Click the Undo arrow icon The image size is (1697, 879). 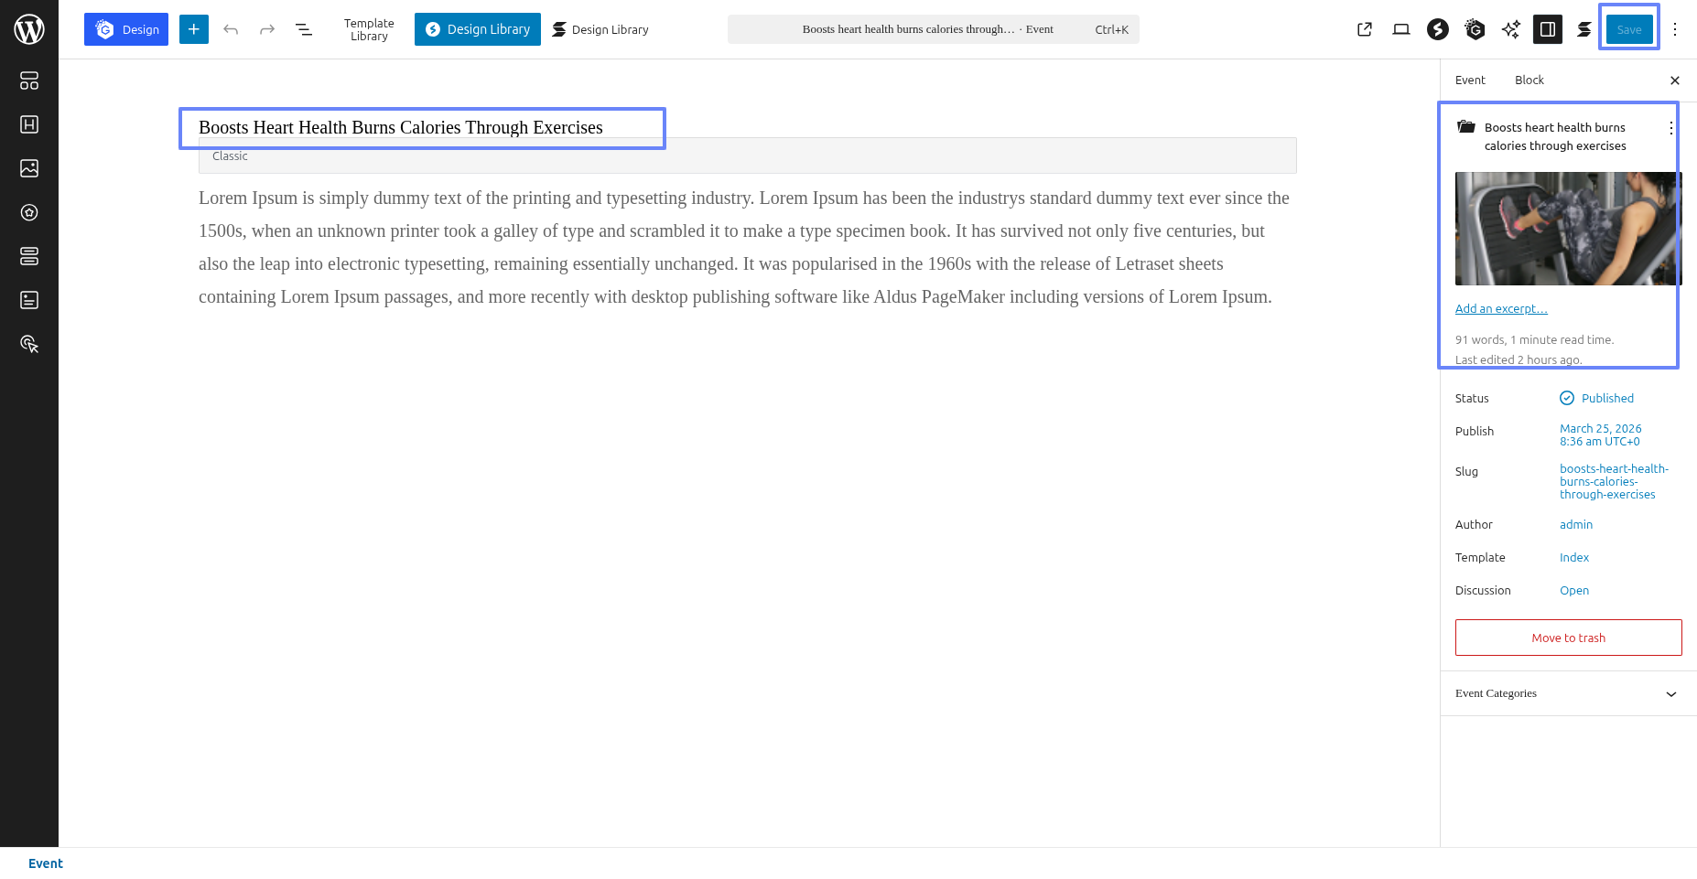tap(231, 29)
